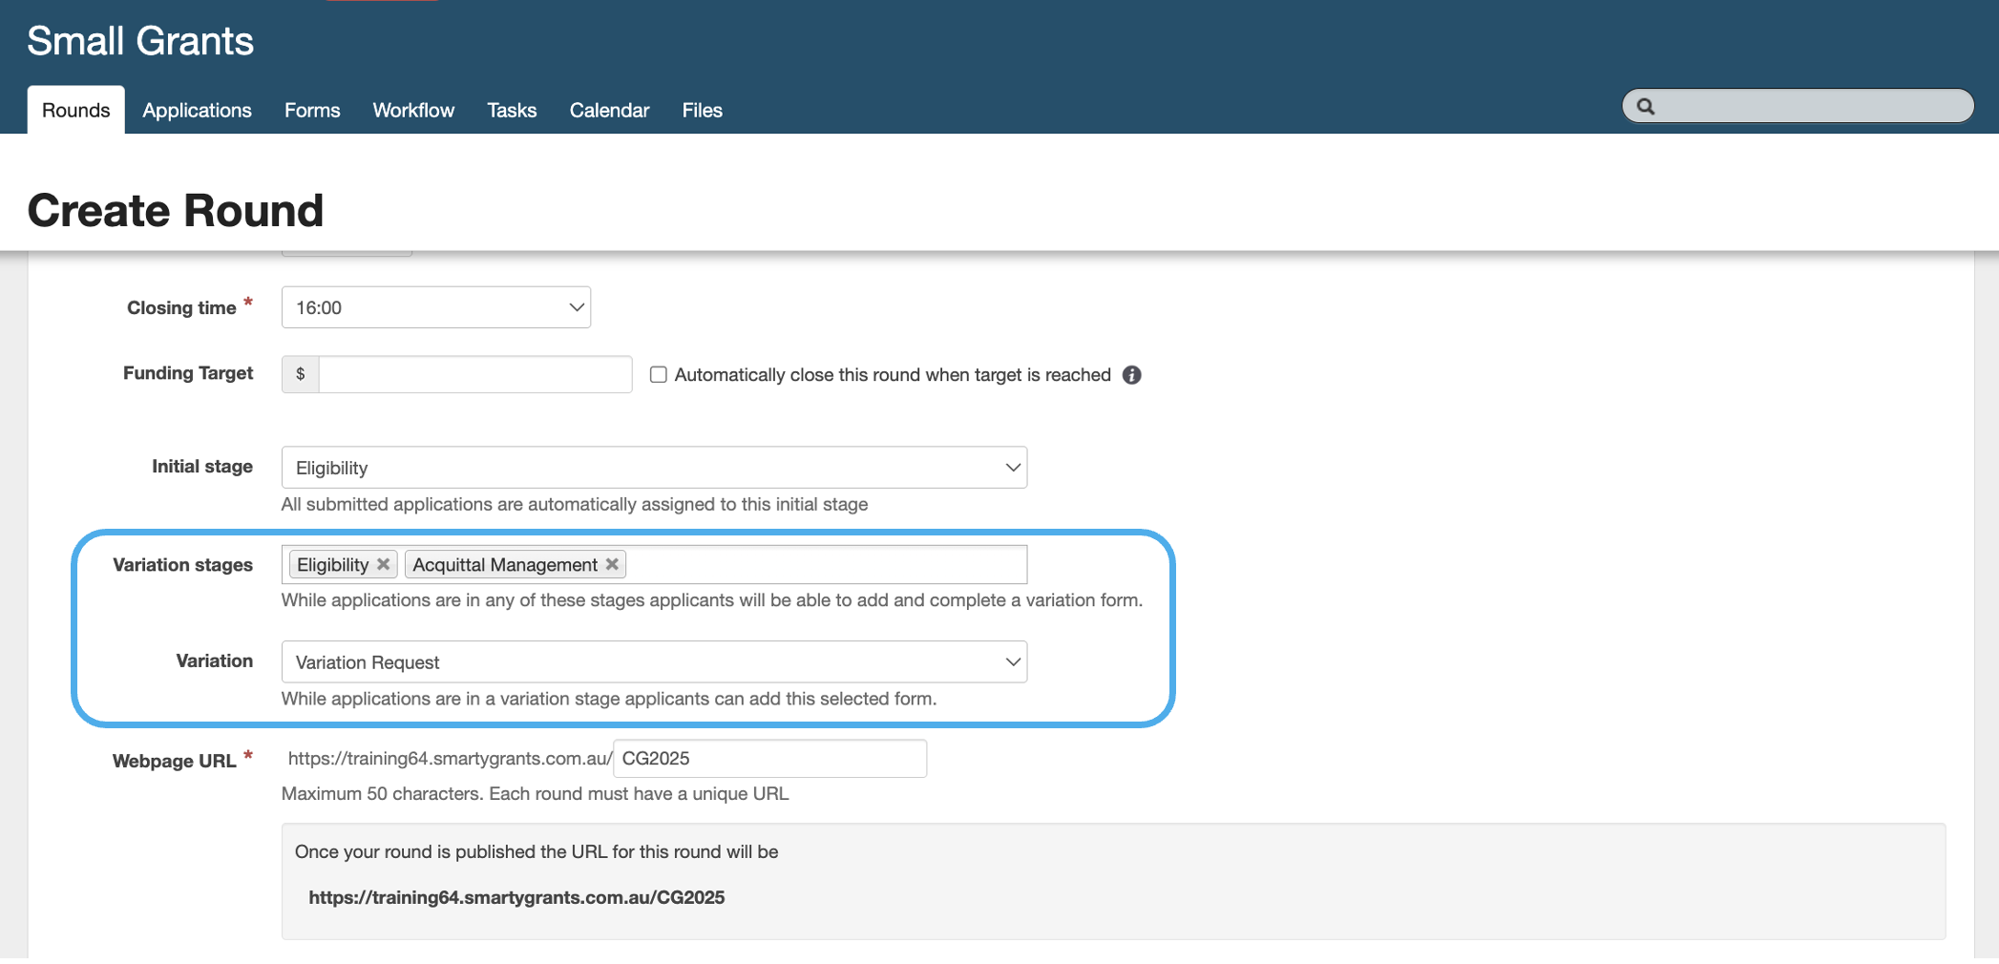The width and height of the screenshot is (1999, 964).
Task: Click the magnifier icon in search bar
Action: click(1646, 106)
